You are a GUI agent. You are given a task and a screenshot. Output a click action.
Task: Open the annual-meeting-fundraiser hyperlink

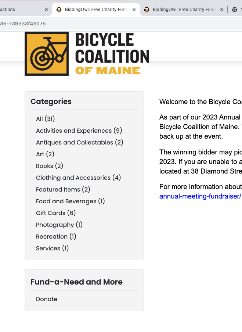(200, 196)
